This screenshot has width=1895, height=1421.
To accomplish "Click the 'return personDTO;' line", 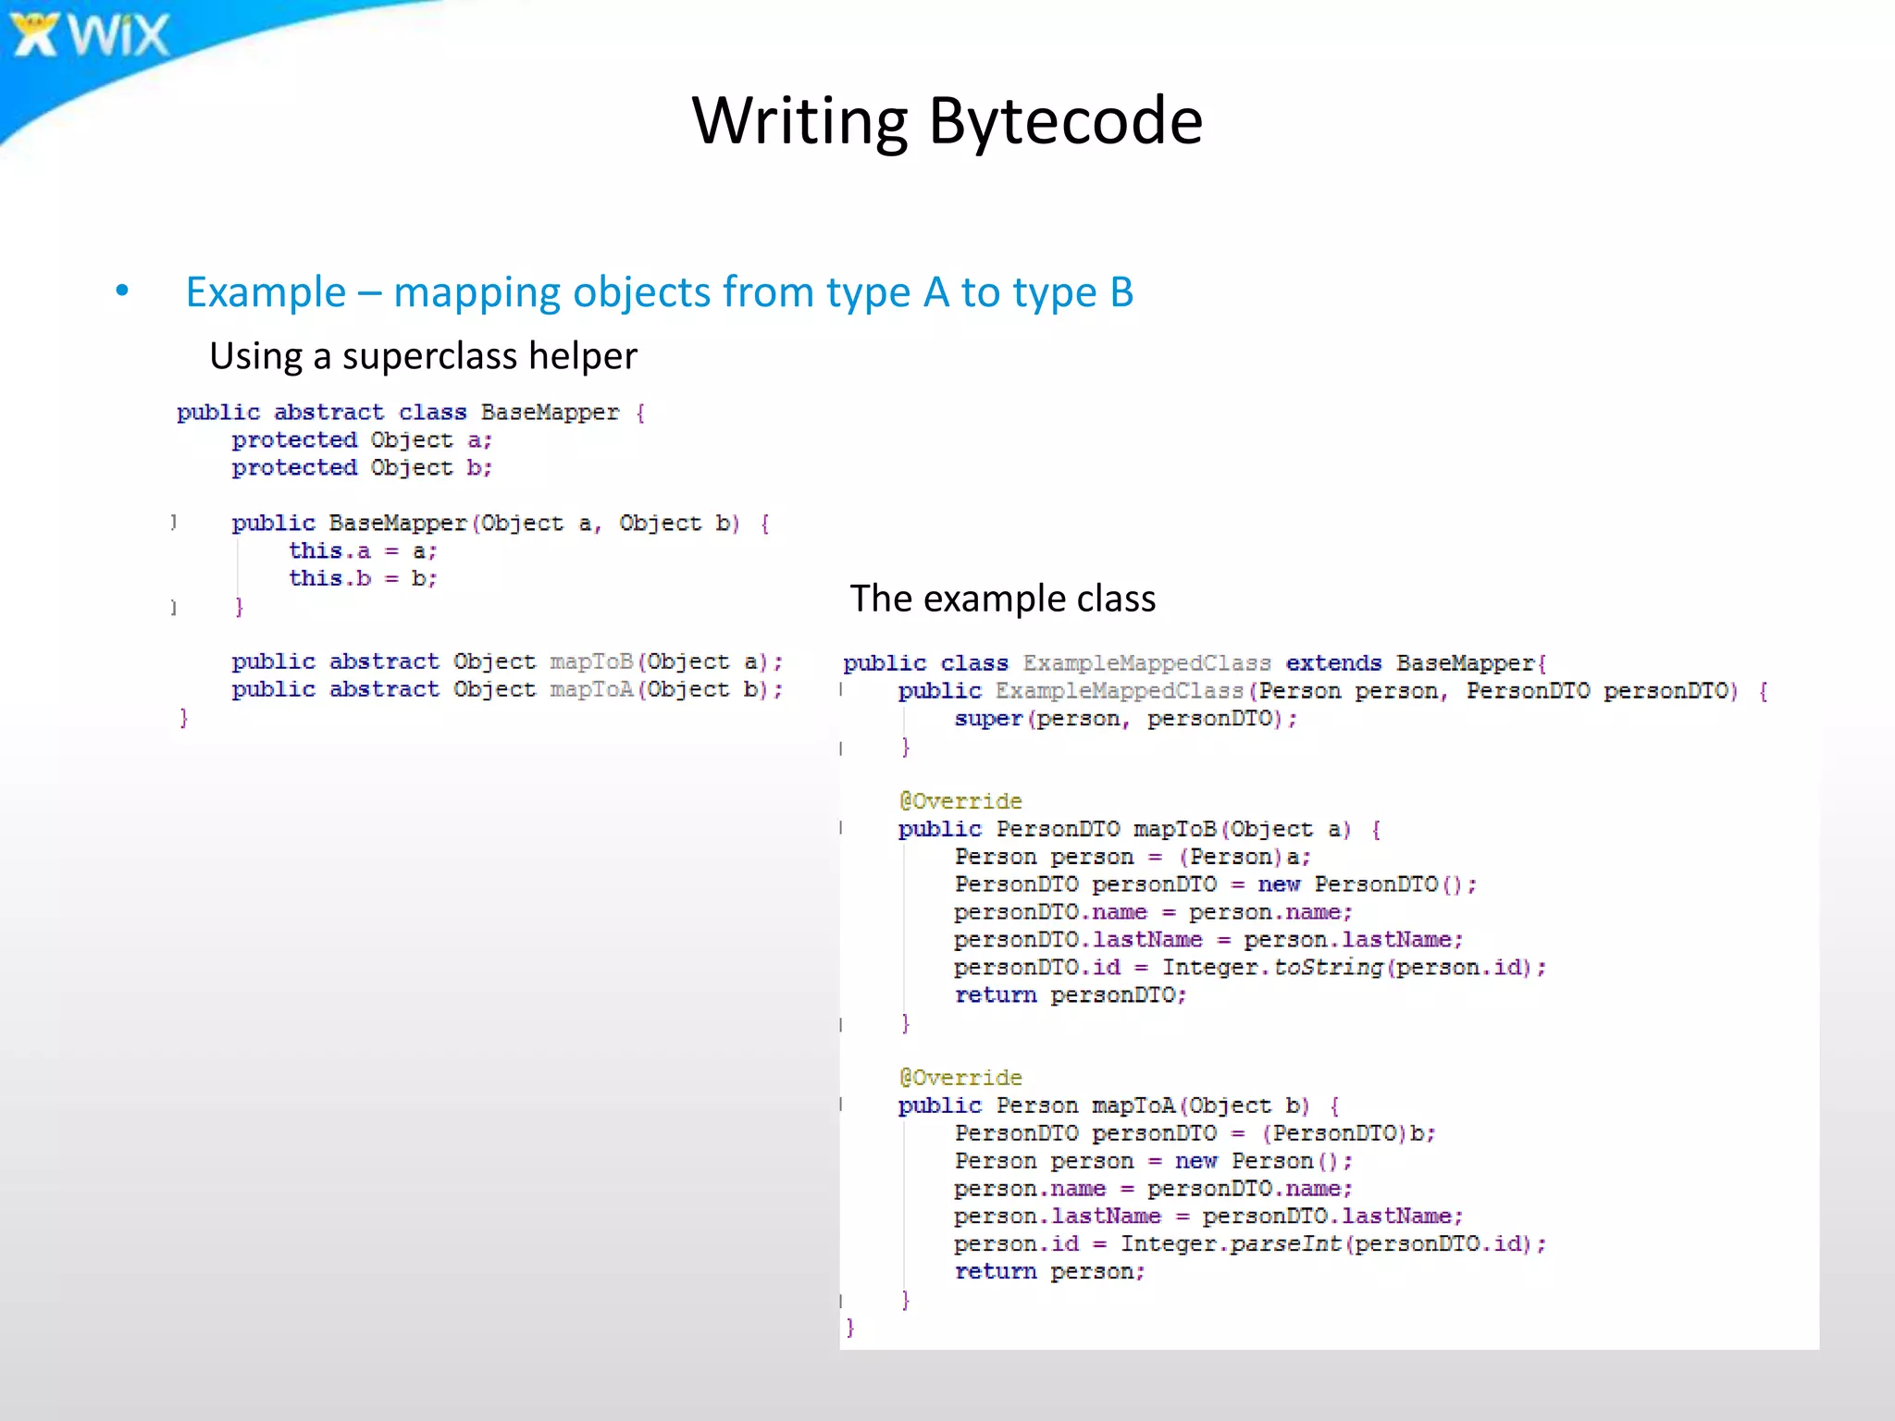I will coord(1070,995).
